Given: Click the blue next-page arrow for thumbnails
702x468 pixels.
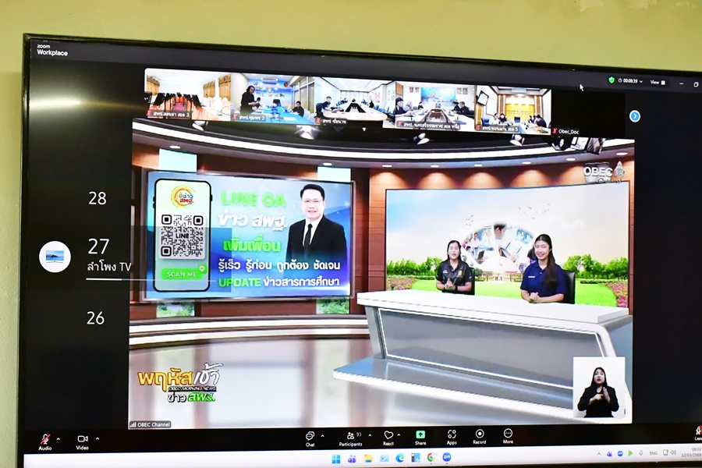Looking at the screenshot, I should click(634, 116).
